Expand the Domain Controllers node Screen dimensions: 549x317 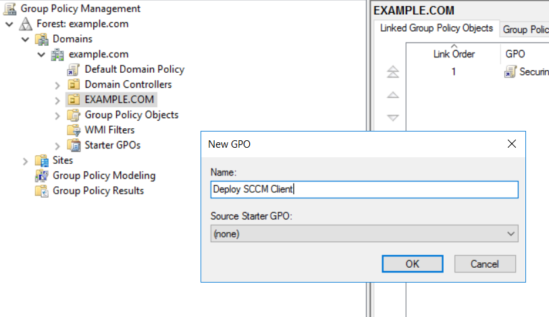(57, 85)
